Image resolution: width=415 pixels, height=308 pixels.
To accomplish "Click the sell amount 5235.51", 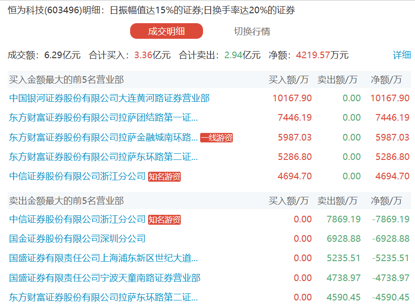I will (x=344, y=258).
